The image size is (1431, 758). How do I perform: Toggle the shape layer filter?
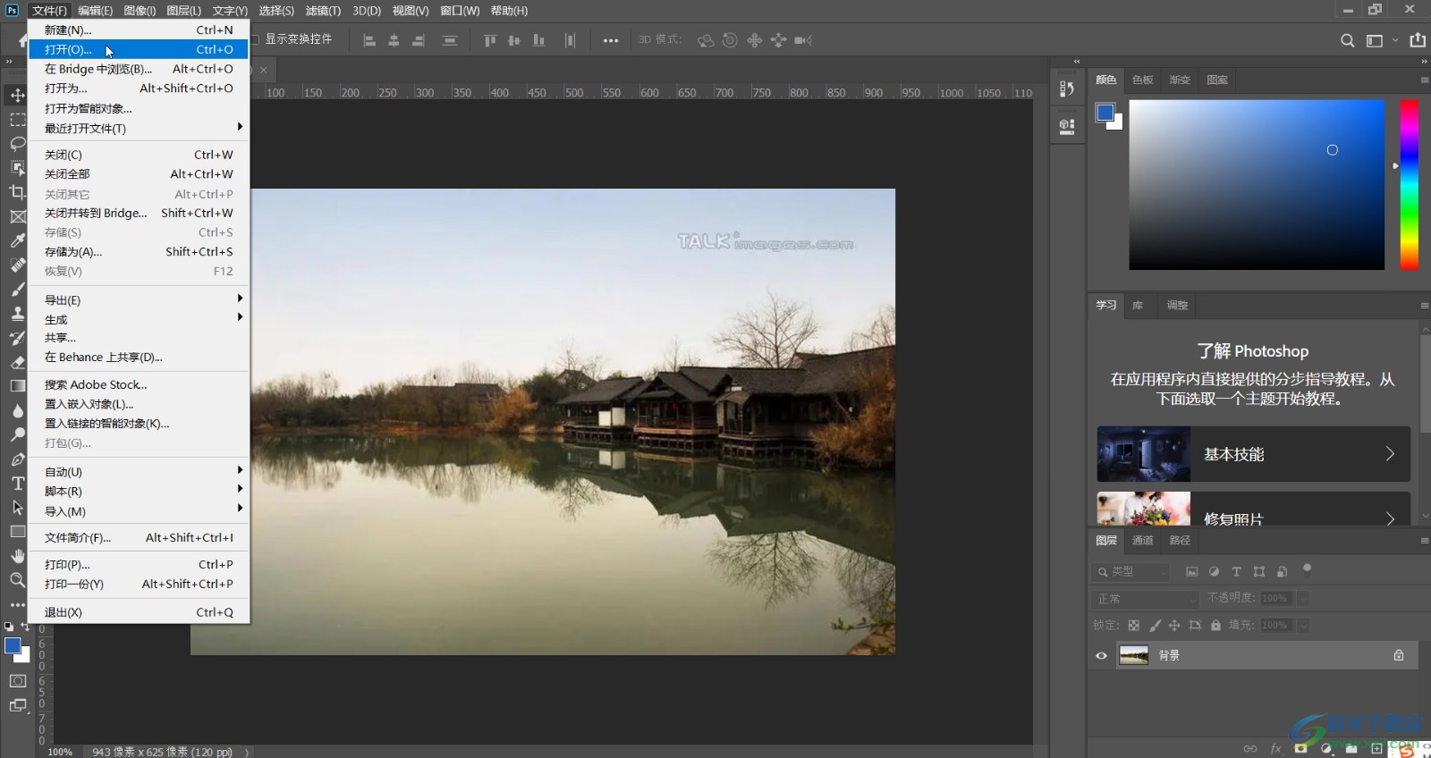(x=1259, y=571)
